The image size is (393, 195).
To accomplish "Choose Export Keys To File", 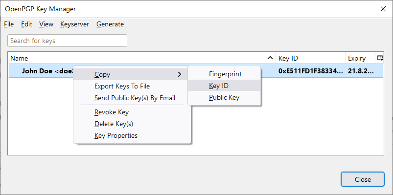I will click(132, 86).
